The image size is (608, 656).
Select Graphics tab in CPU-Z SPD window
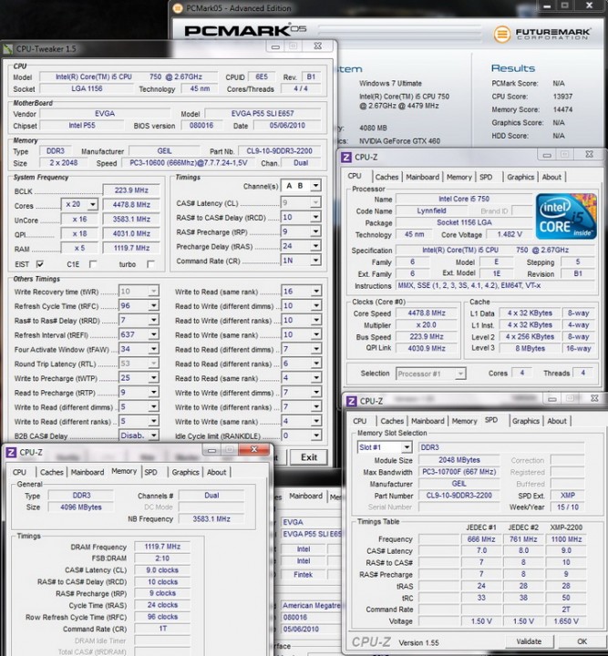click(x=526, y=421)
